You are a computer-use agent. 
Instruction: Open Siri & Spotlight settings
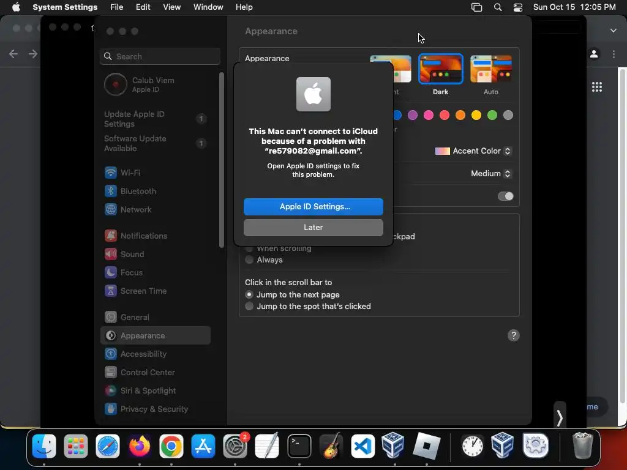[156, 391]
